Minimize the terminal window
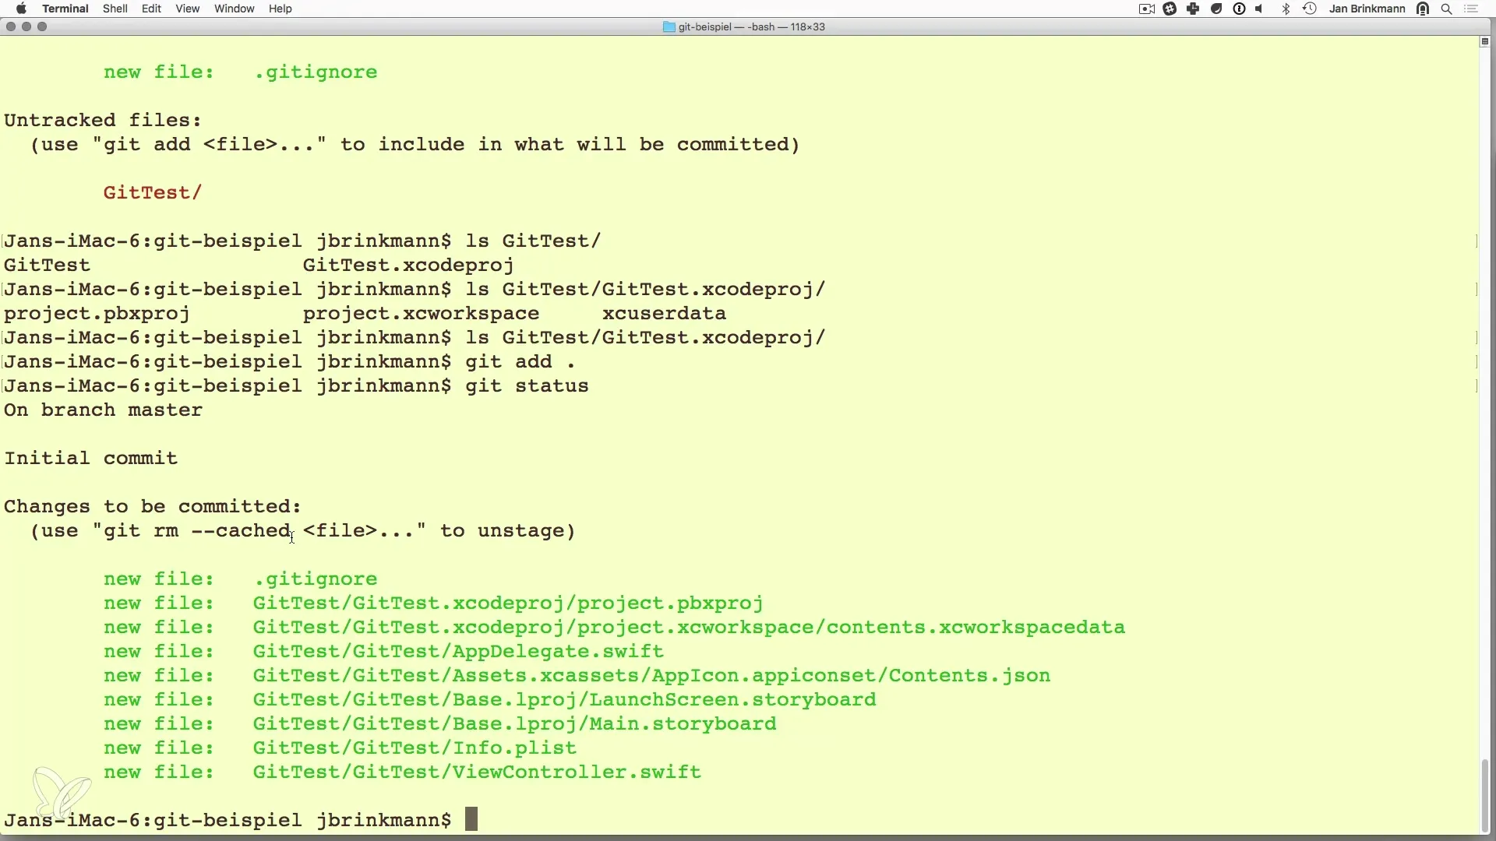 (26, 26)
